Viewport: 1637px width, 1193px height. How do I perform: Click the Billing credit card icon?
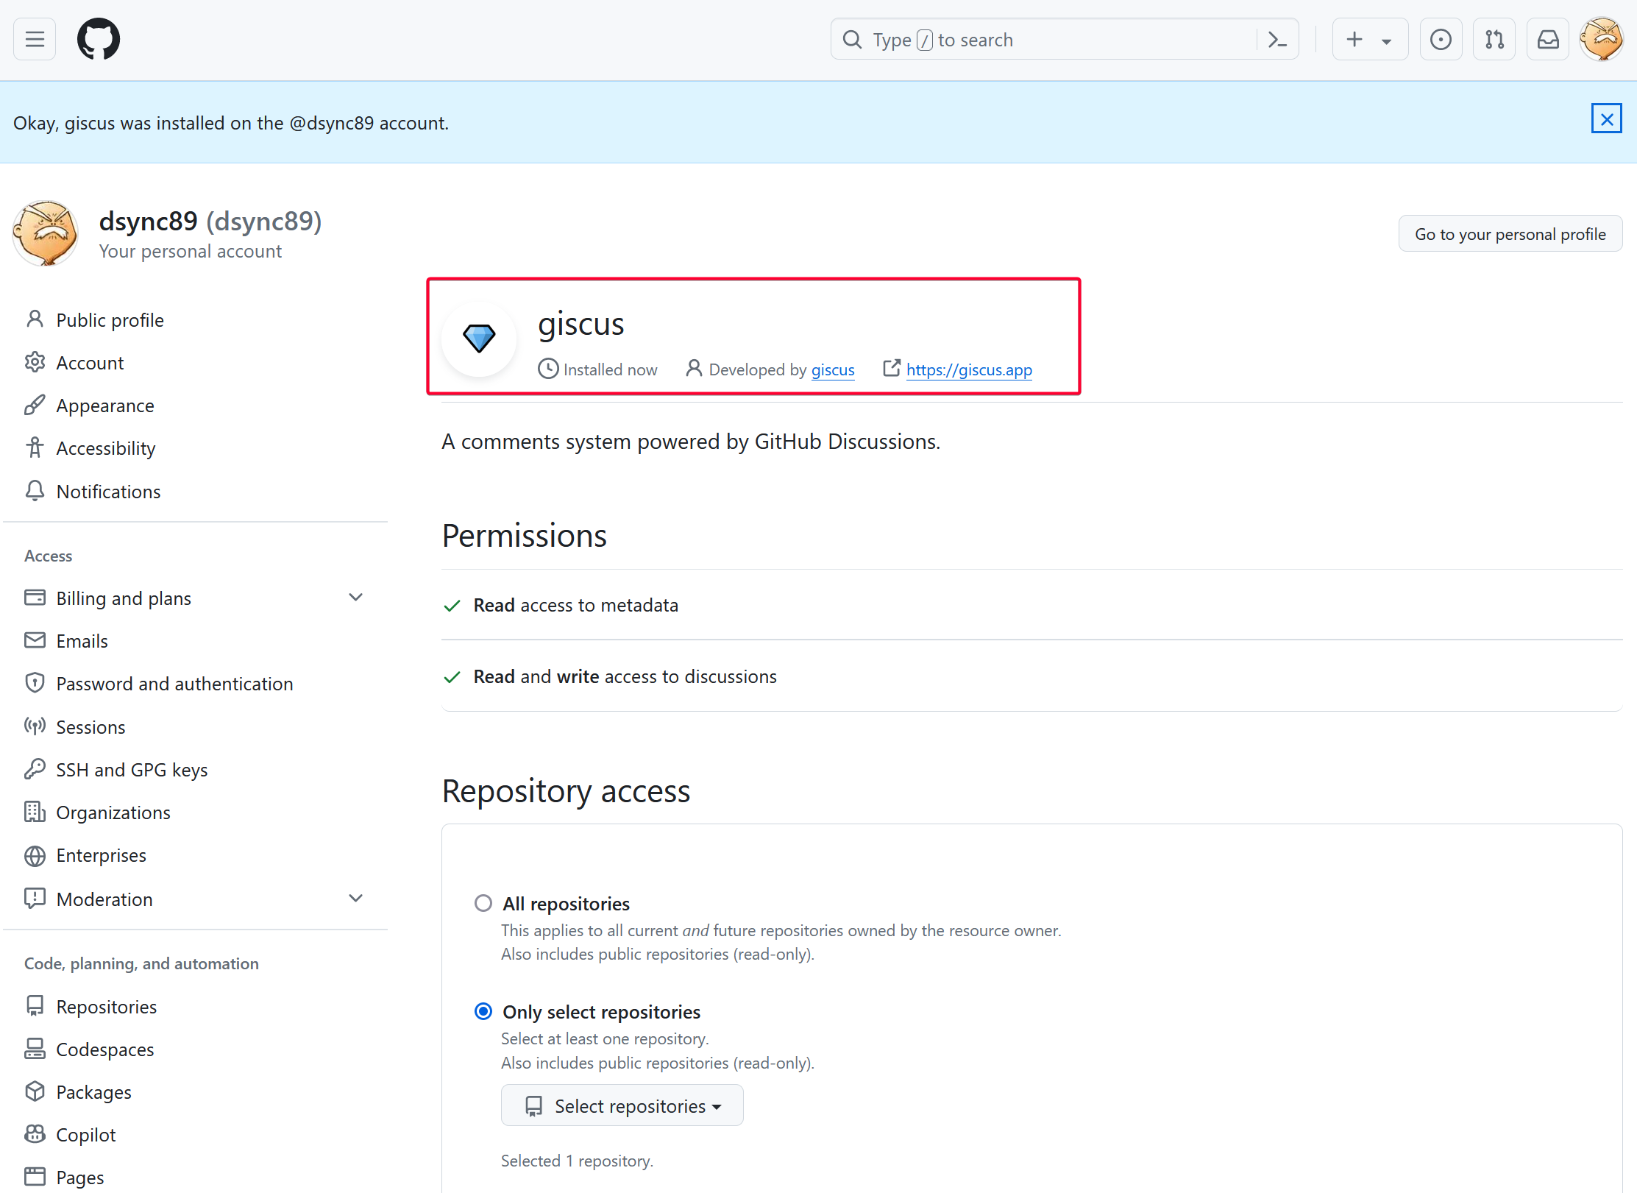coord(35,598)
